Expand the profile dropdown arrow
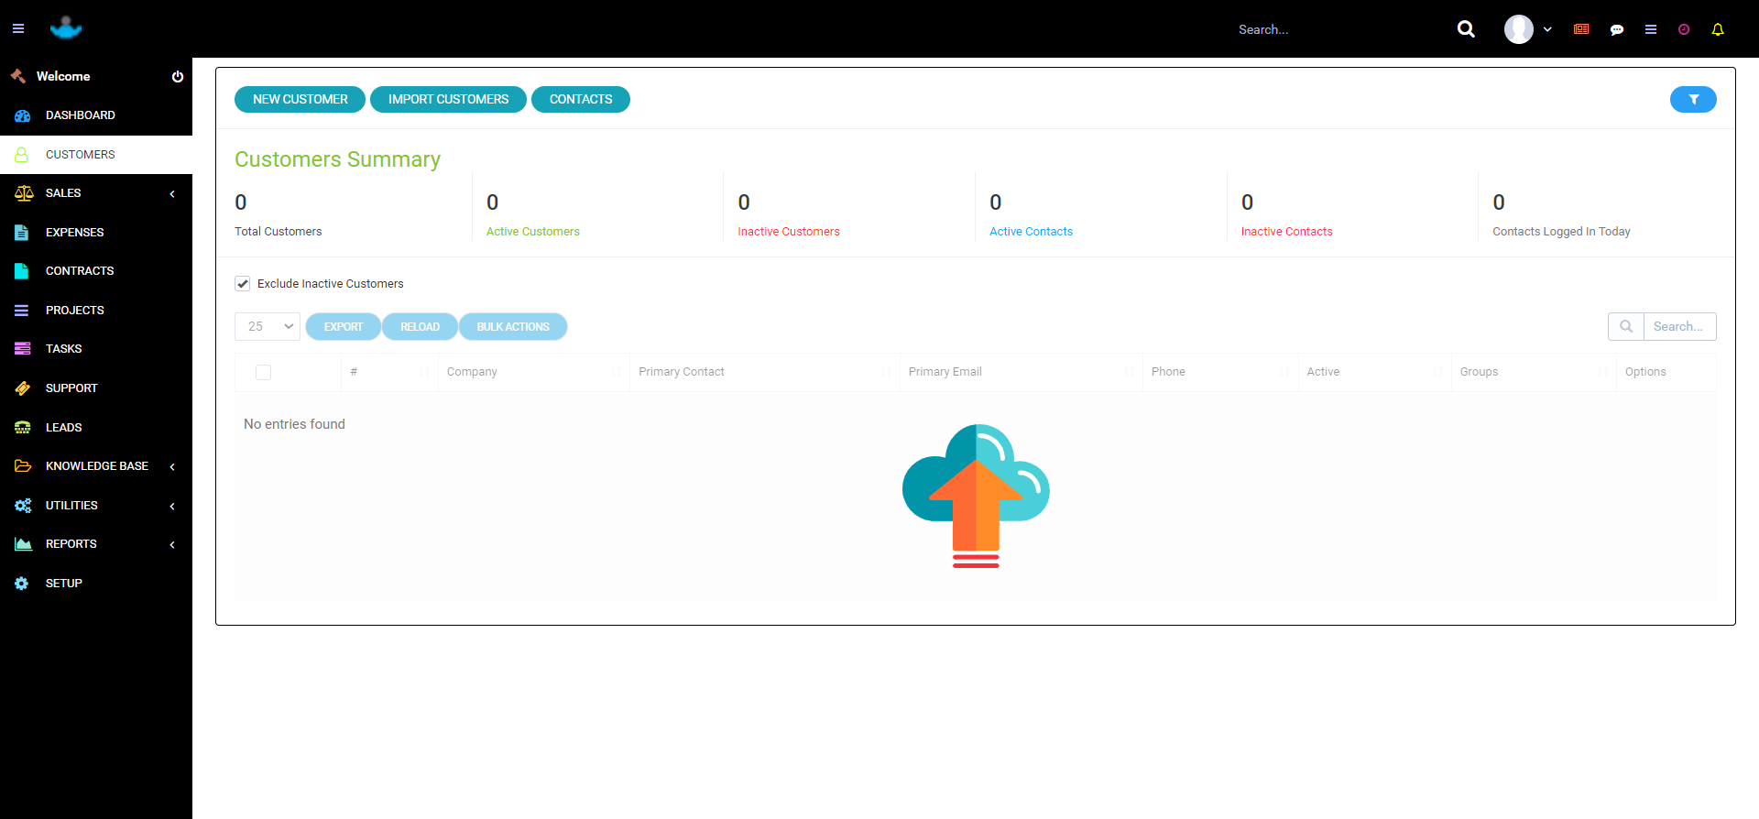This screenshot has height=819, width=1759. point(1547,29)
